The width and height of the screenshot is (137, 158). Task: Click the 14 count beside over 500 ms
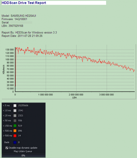click(19, 136)
